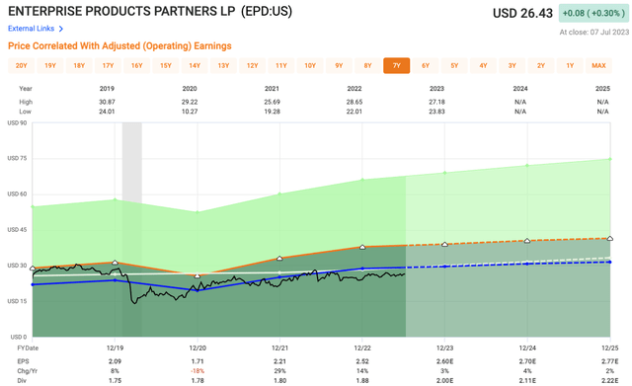
Task: Choose the 4Y time range
Action: 483,66
